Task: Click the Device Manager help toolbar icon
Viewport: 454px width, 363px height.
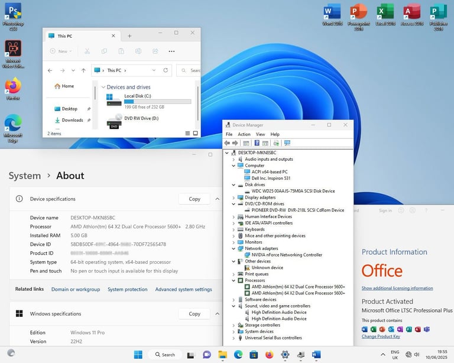Action: pyautogui.click(x=257, y=143)
